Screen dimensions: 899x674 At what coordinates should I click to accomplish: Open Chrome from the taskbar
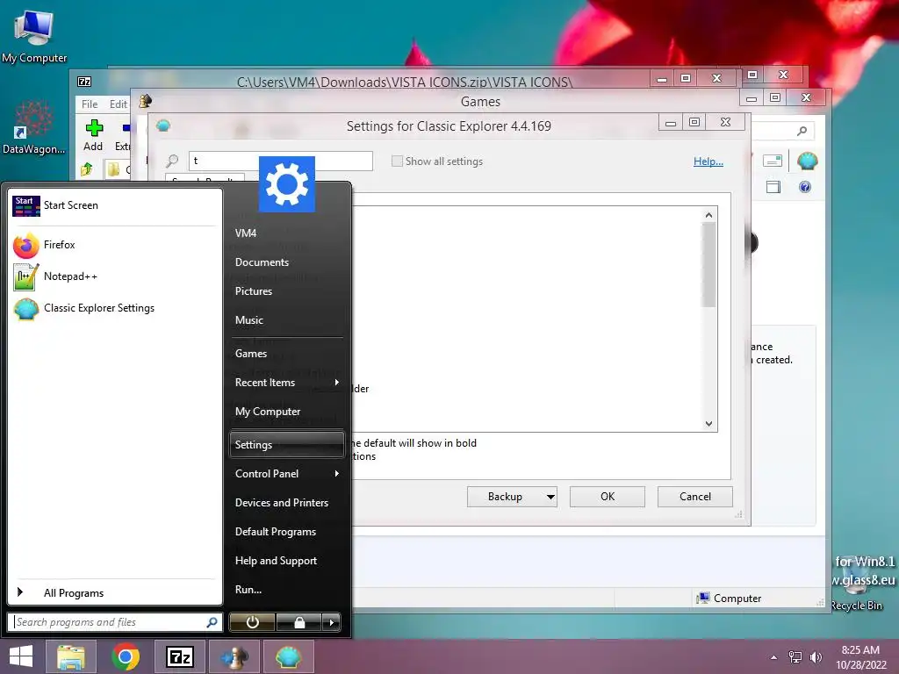point(126,656)
